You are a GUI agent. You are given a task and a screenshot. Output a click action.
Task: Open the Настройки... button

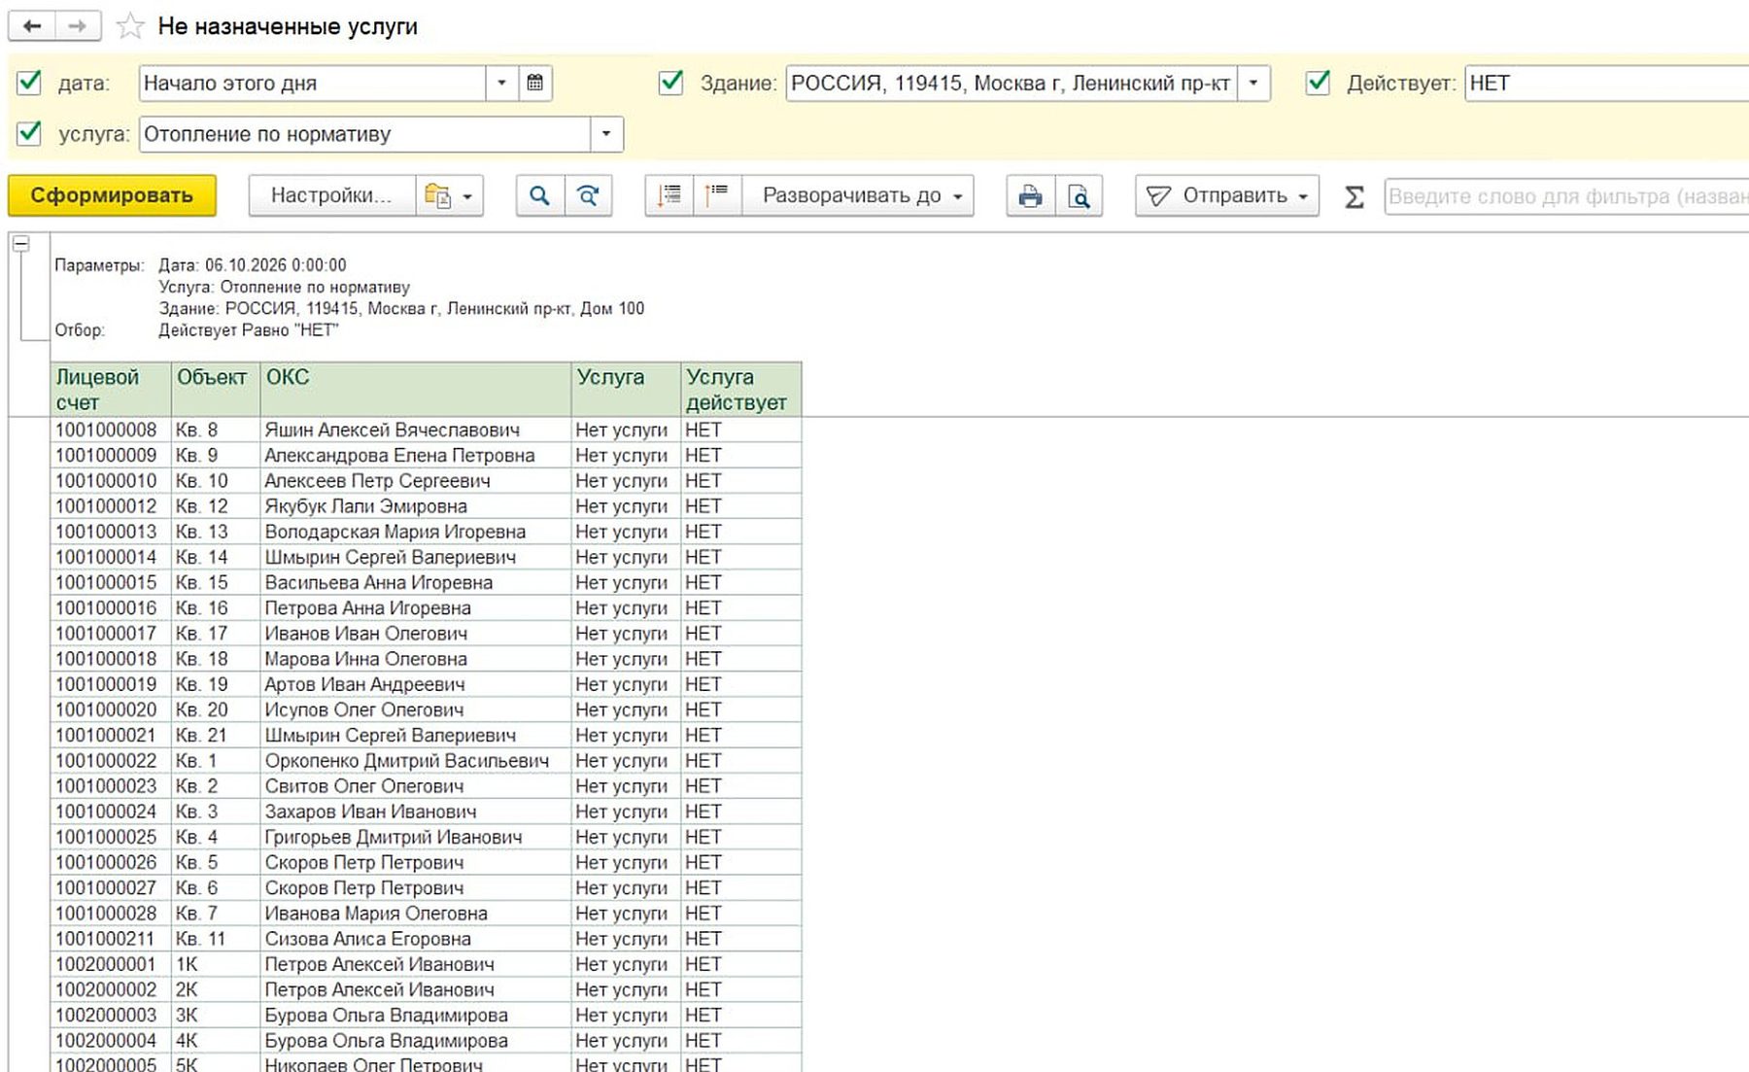331,195
